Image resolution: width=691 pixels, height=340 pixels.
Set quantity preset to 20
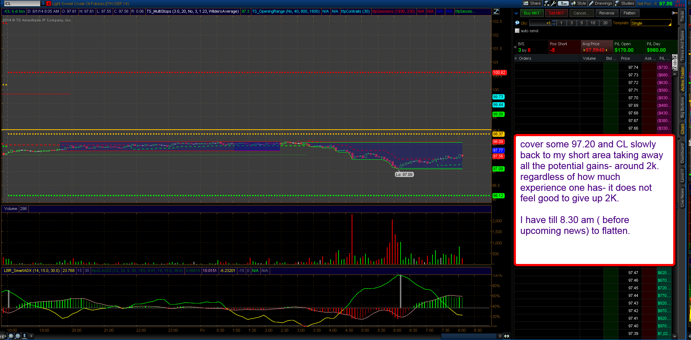(x=605, y=23)
